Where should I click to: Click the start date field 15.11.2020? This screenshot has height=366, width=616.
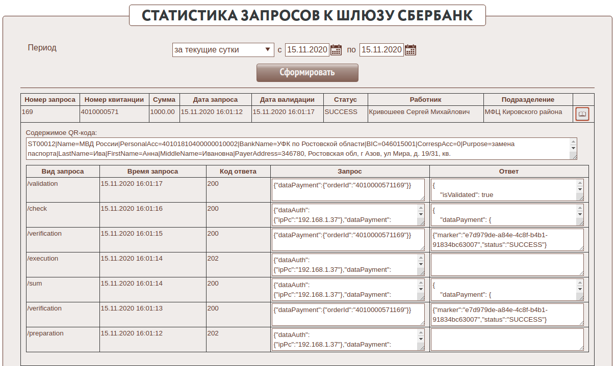306,50
